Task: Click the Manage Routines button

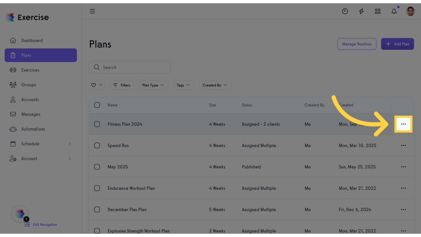Action: tap(357, 44)
